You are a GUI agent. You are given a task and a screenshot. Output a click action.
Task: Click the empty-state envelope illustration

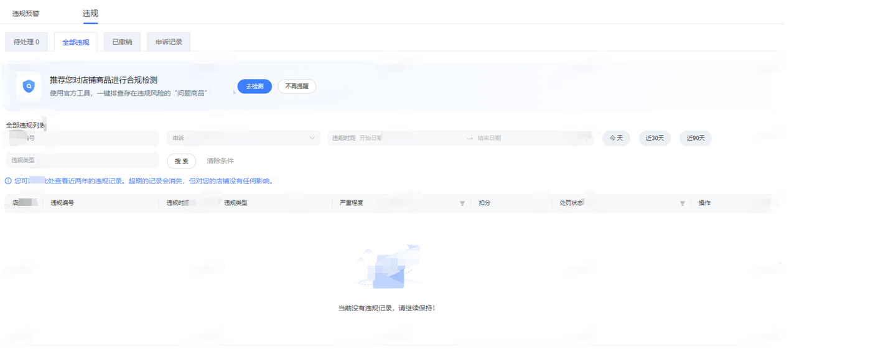click(x=390, y=268)
